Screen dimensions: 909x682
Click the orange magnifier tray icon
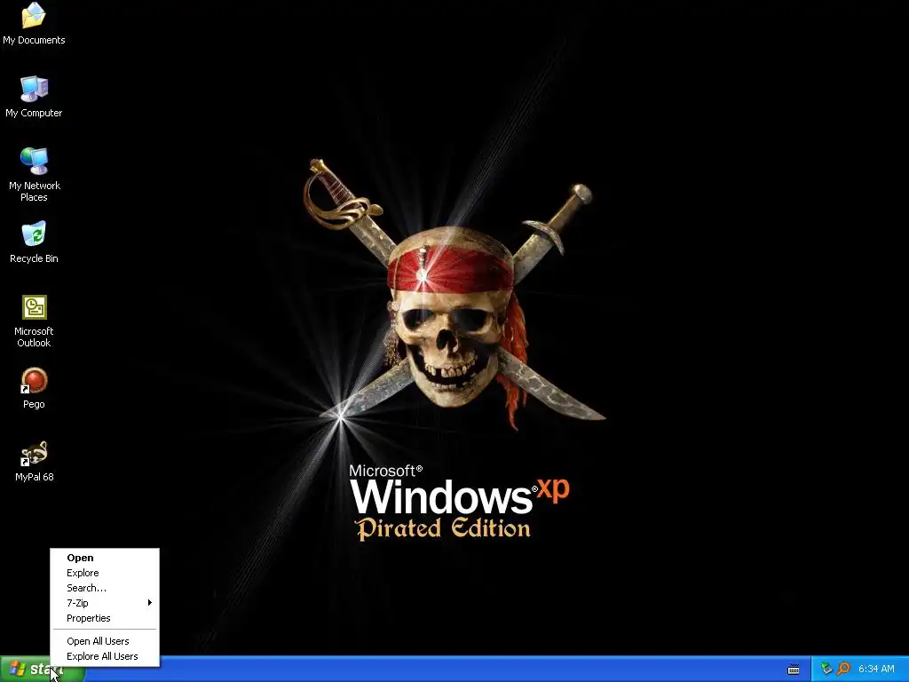[x=843, y=669]
